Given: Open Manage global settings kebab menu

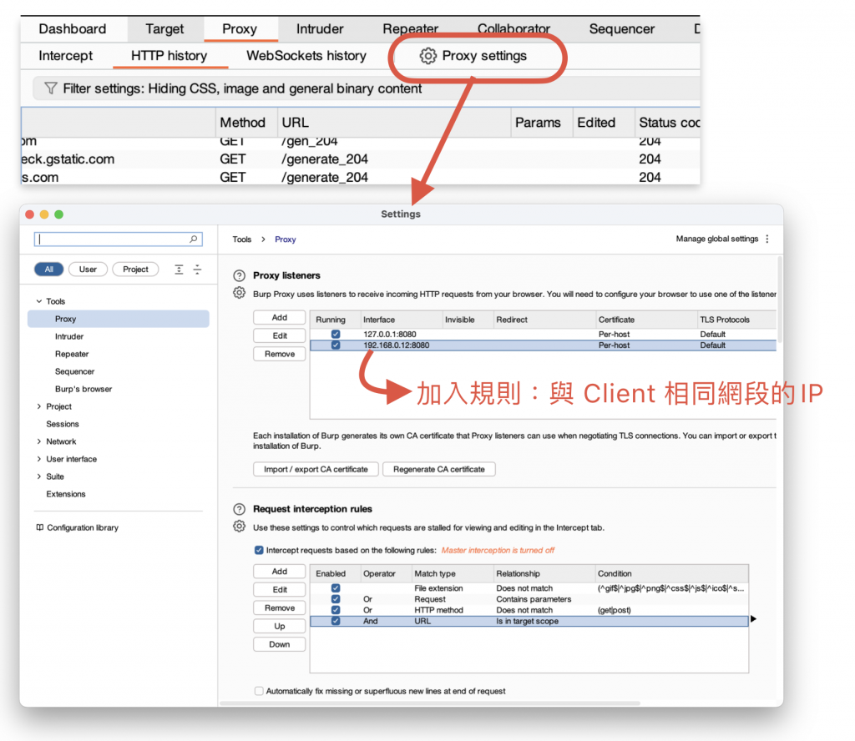Looking at the screenshot, I should pyautogui.click(x=767, y=239).
